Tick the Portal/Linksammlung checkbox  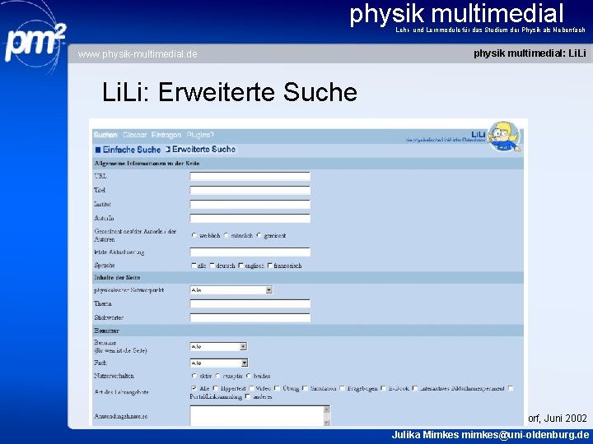coord(510,388)
